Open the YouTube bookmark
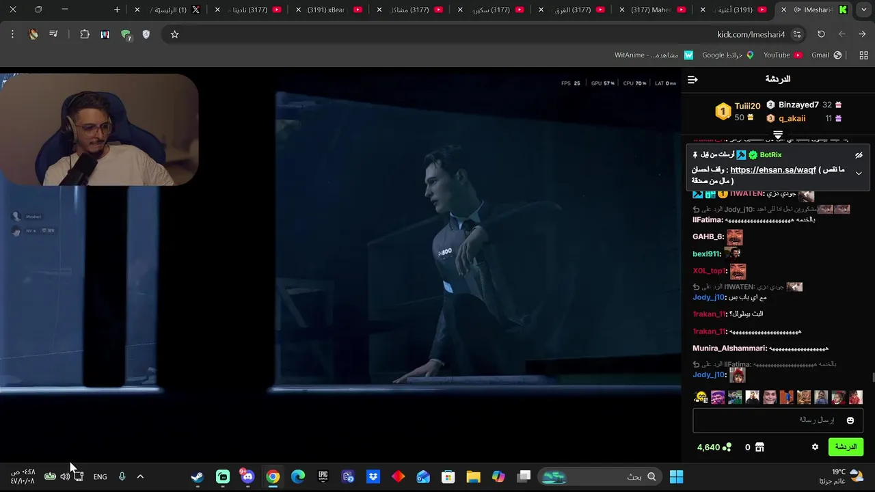The width and height of the screenshot is (875, 492). tap(783, 55)
